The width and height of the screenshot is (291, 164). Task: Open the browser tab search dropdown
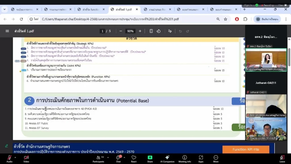click(x=5, y=9)
